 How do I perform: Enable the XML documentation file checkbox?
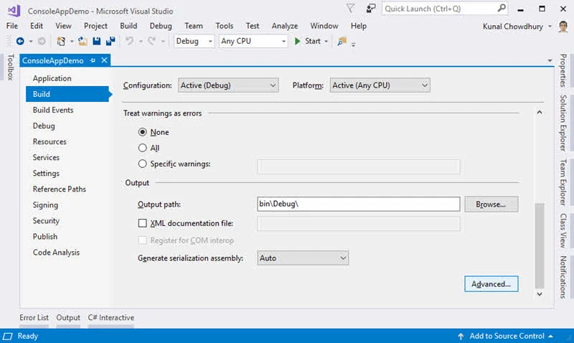click(142, 223)
